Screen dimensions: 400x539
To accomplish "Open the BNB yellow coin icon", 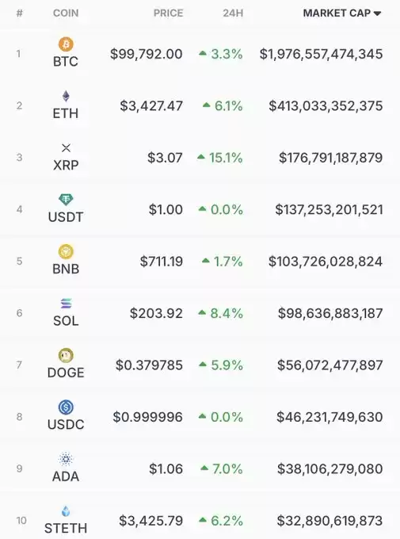I will (66, 251).
